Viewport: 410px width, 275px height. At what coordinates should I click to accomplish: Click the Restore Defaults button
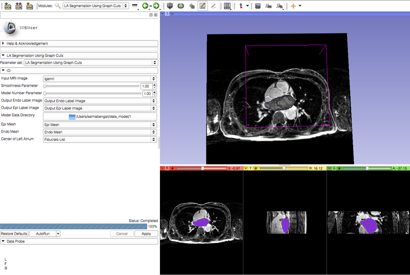14,234
